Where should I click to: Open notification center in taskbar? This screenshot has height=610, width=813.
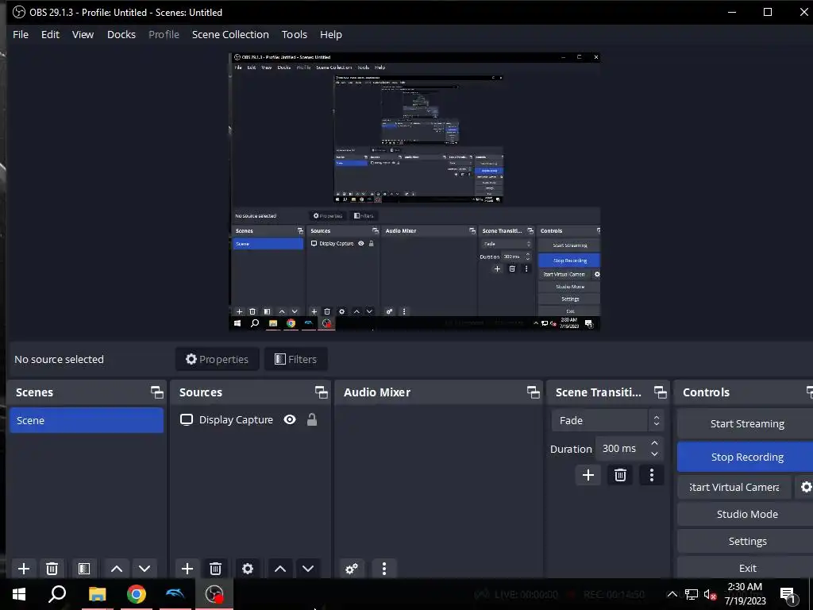pyautogui.click(x=788, y=595)
